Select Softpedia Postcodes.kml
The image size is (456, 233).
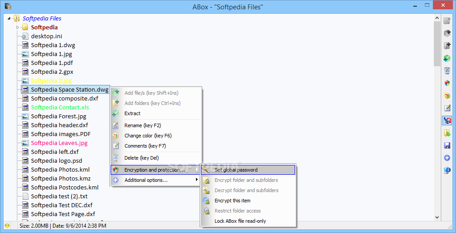coord(65,187)
